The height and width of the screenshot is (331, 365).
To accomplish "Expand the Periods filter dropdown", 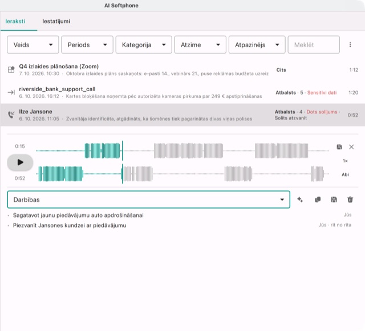I will click(x=87, y=44).
